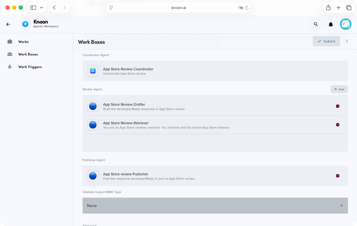Toggle the Safari sidebar
Viewport: 357px width, 226px height.
coord(33,8)
